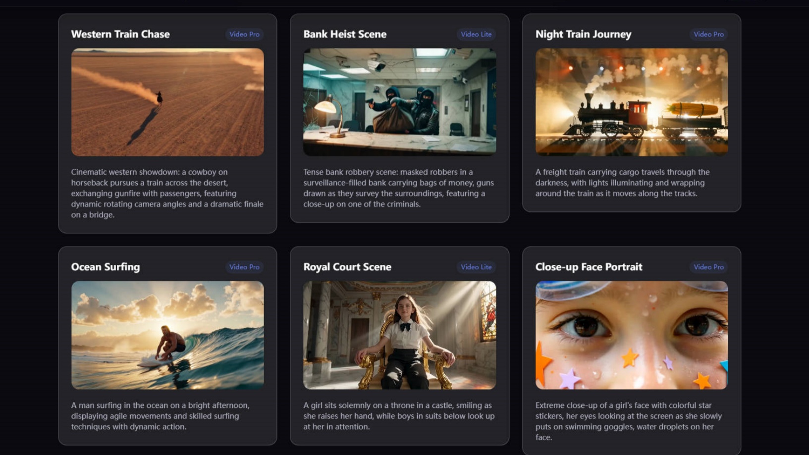
Task: Click Video Pro badge on Western Train Chase
Action: click(x=244, y=34)
